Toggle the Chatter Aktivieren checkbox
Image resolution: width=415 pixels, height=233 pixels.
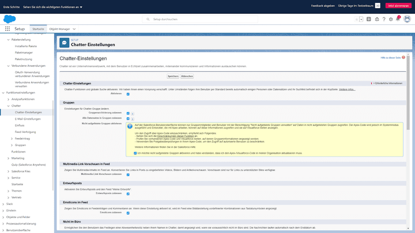click(128, 94)
